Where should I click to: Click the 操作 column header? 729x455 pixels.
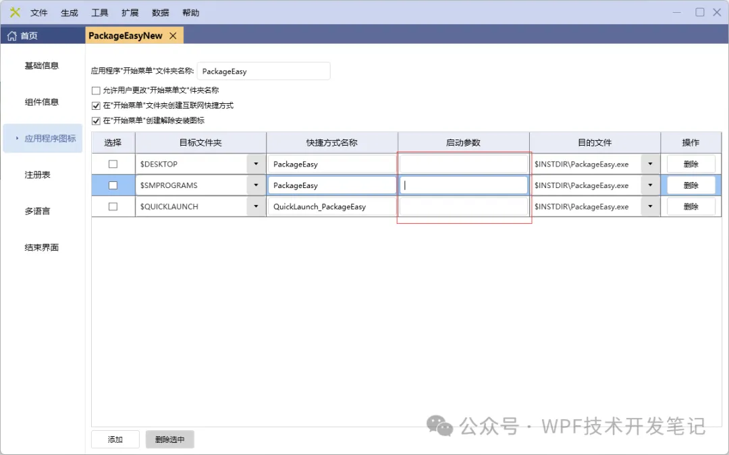(691, 142)
